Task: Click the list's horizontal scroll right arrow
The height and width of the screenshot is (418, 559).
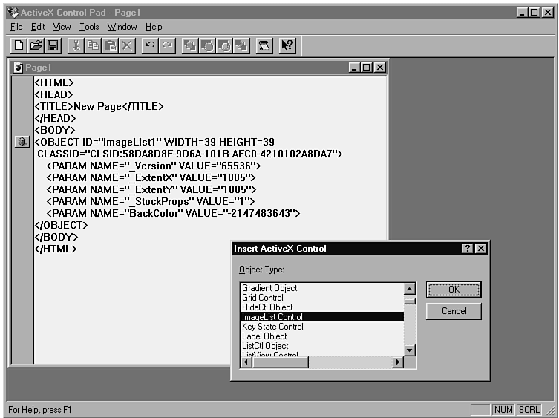Action: tap(398, 362)
